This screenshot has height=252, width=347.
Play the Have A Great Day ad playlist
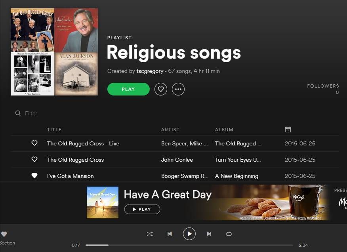tap(142, 209)
